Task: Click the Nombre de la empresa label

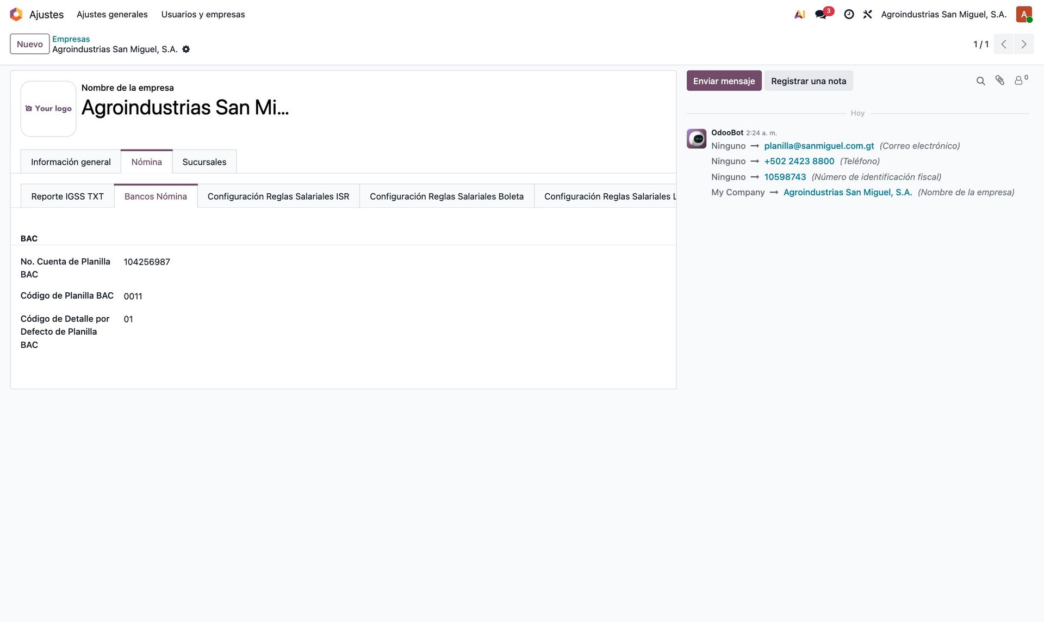Action: pyautogui.click(x=128, y=88)
